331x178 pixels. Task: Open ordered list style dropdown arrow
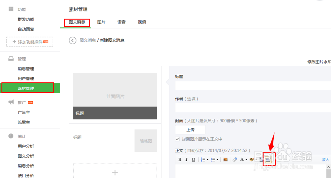(208, 160)
